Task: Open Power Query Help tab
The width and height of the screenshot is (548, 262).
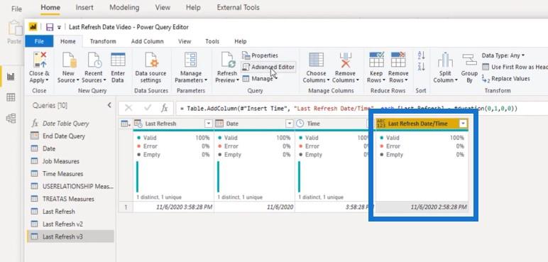Action: [x=241, y=41]
